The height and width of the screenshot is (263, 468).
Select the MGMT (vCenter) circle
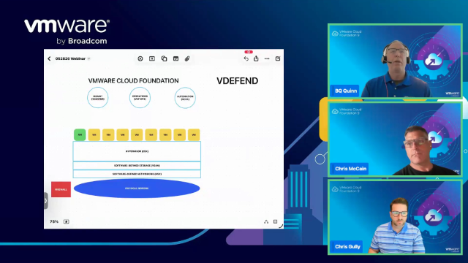click(x=97, y=97)
